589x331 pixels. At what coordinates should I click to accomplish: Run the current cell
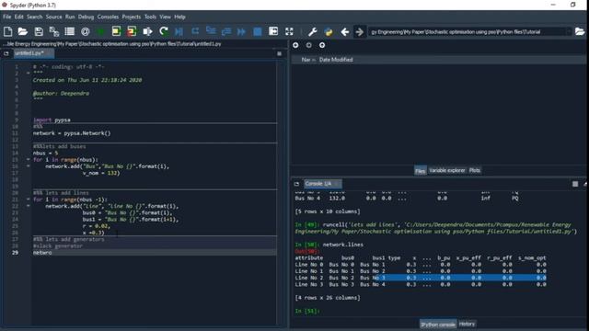tap(117, 32)
